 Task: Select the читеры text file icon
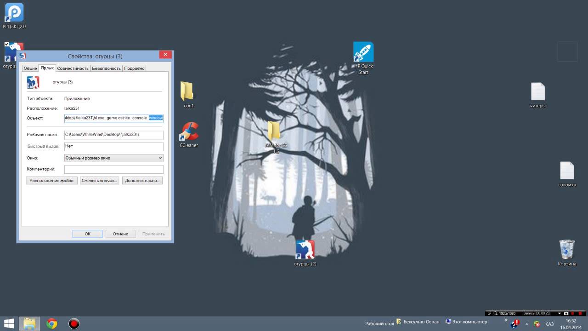[537, 95]
